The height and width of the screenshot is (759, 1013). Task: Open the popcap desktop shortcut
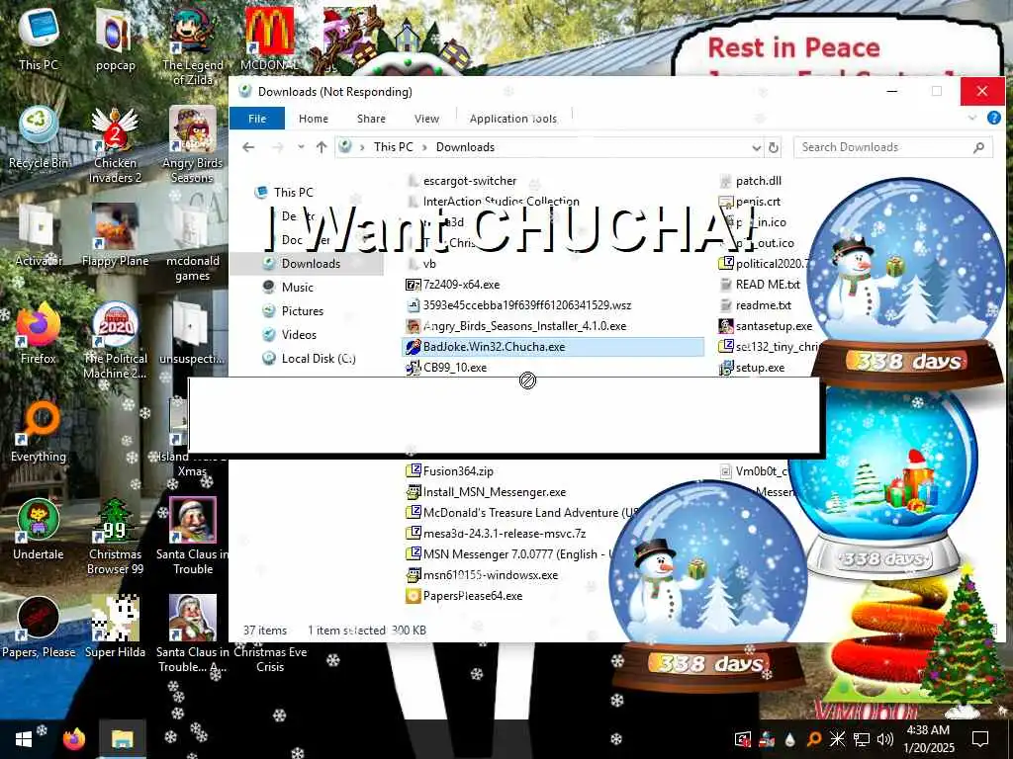click(x=115, y=38)
